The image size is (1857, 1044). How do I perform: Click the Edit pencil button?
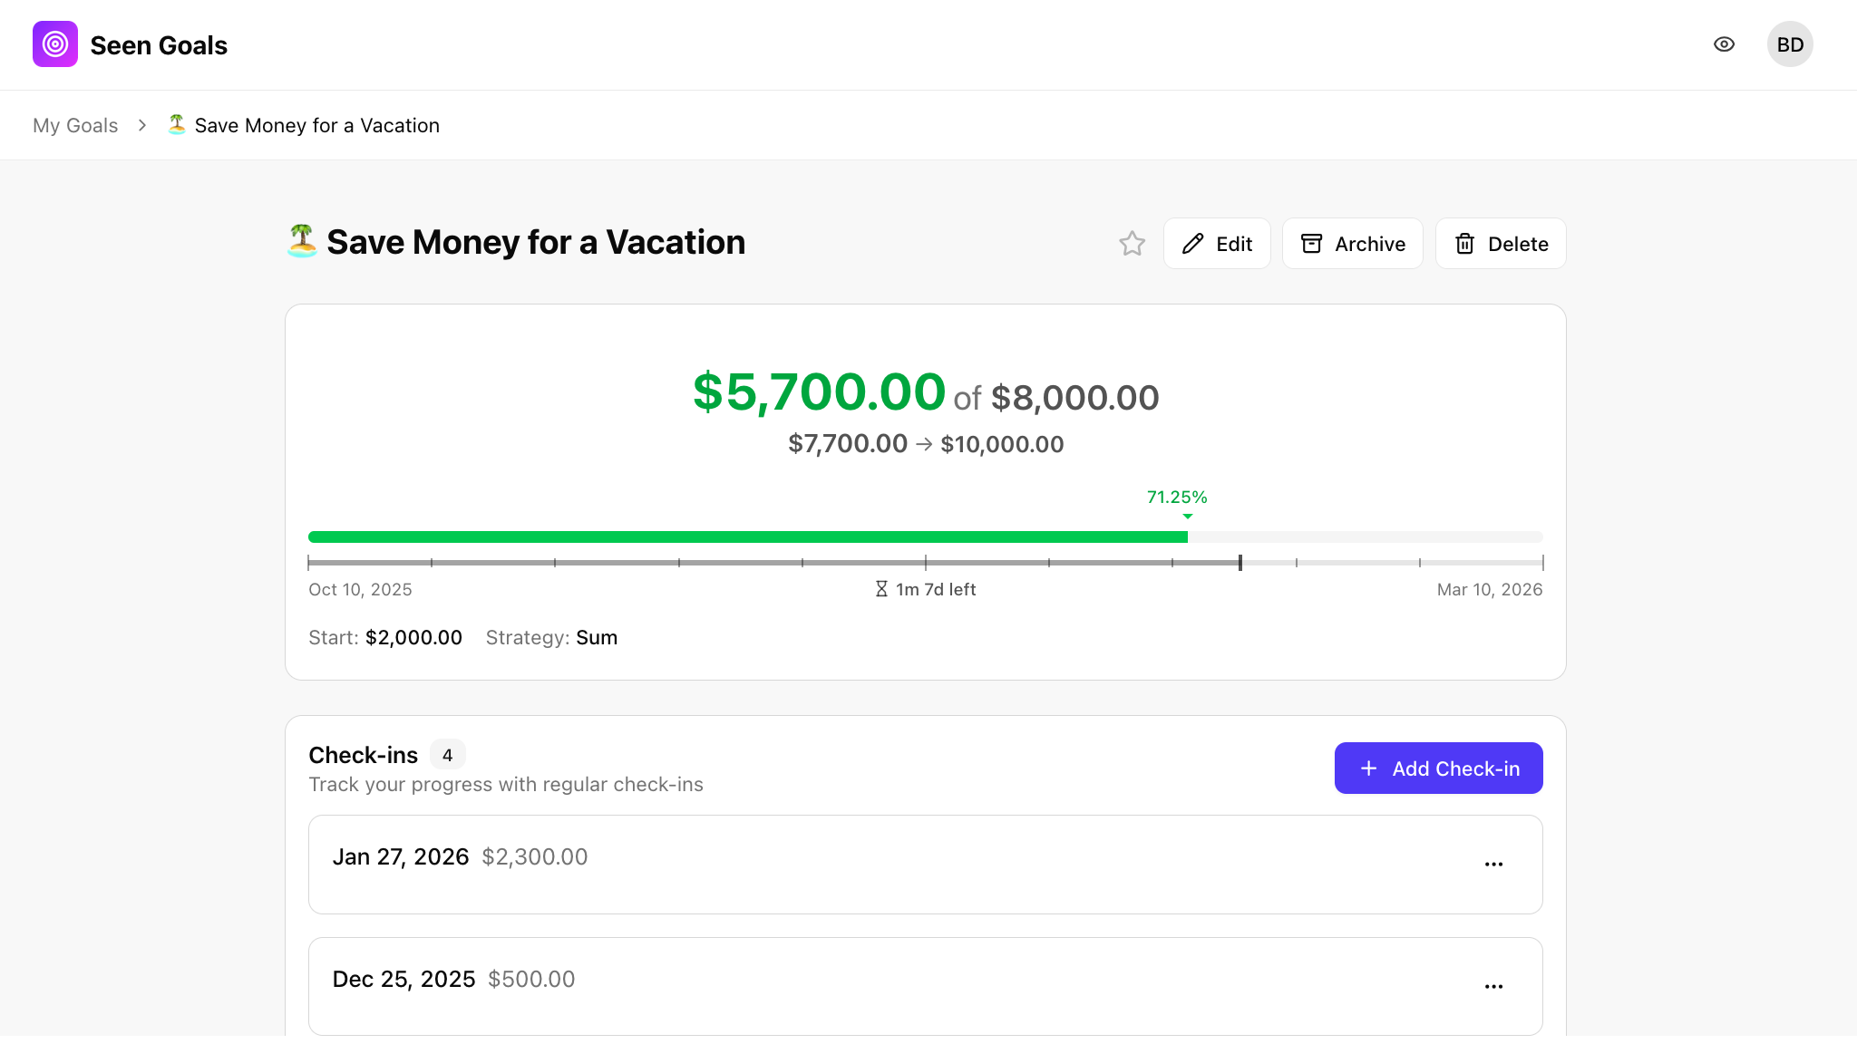pos(1217,244)
